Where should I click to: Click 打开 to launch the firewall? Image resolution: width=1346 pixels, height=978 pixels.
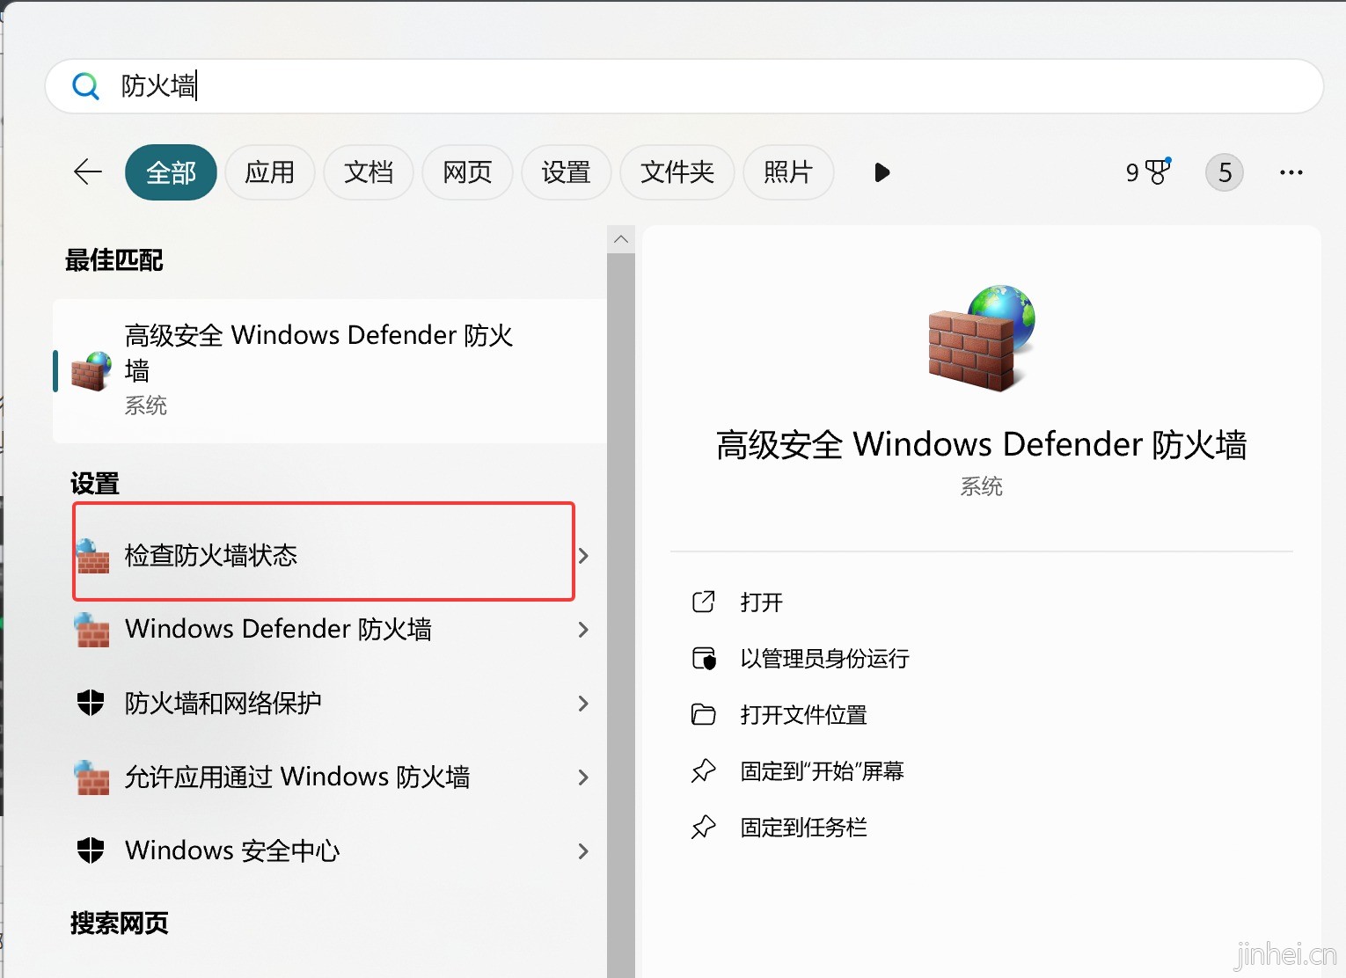761,602
